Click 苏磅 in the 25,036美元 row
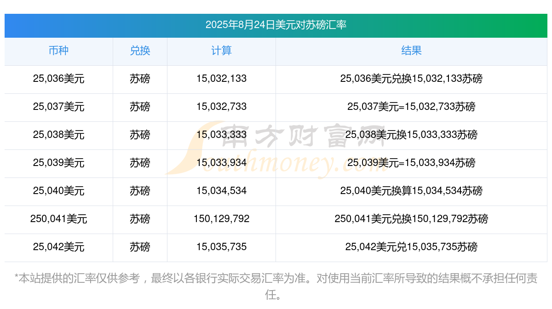Screen dimensions: 552x309 (x=140, y=79)
